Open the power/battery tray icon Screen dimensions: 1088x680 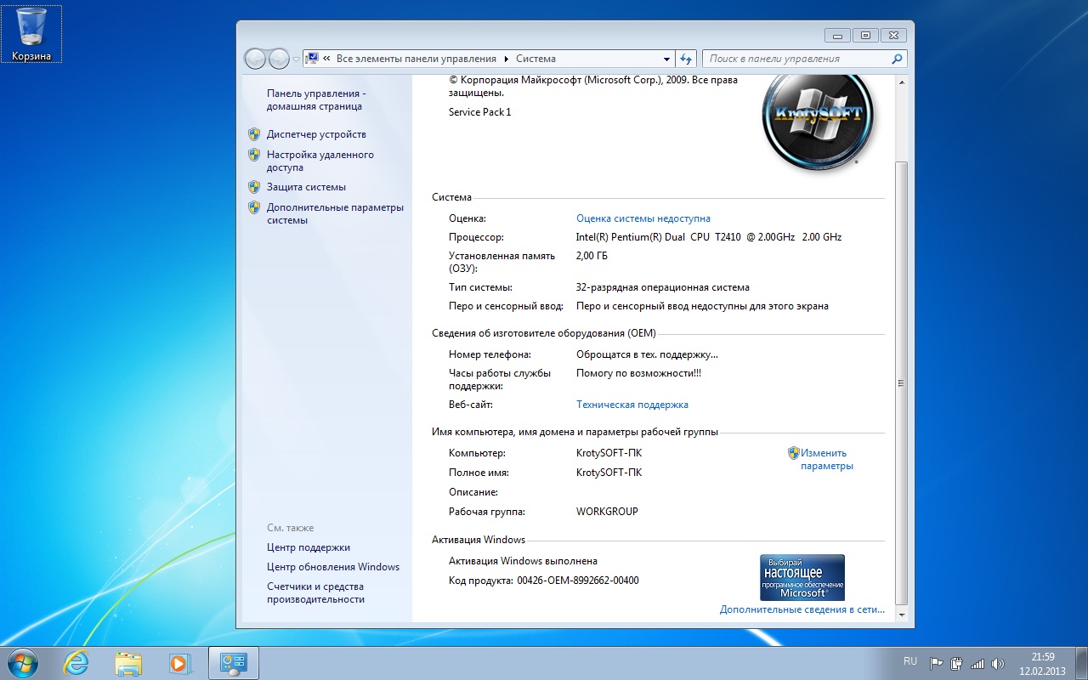coord(957,663)
